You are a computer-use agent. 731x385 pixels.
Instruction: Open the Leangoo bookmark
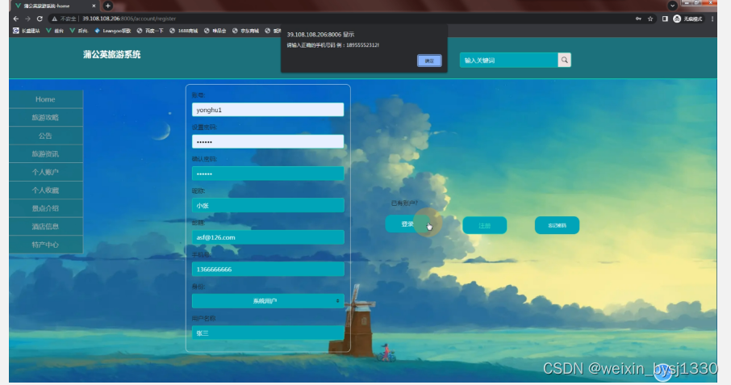(x=113, y=31)
